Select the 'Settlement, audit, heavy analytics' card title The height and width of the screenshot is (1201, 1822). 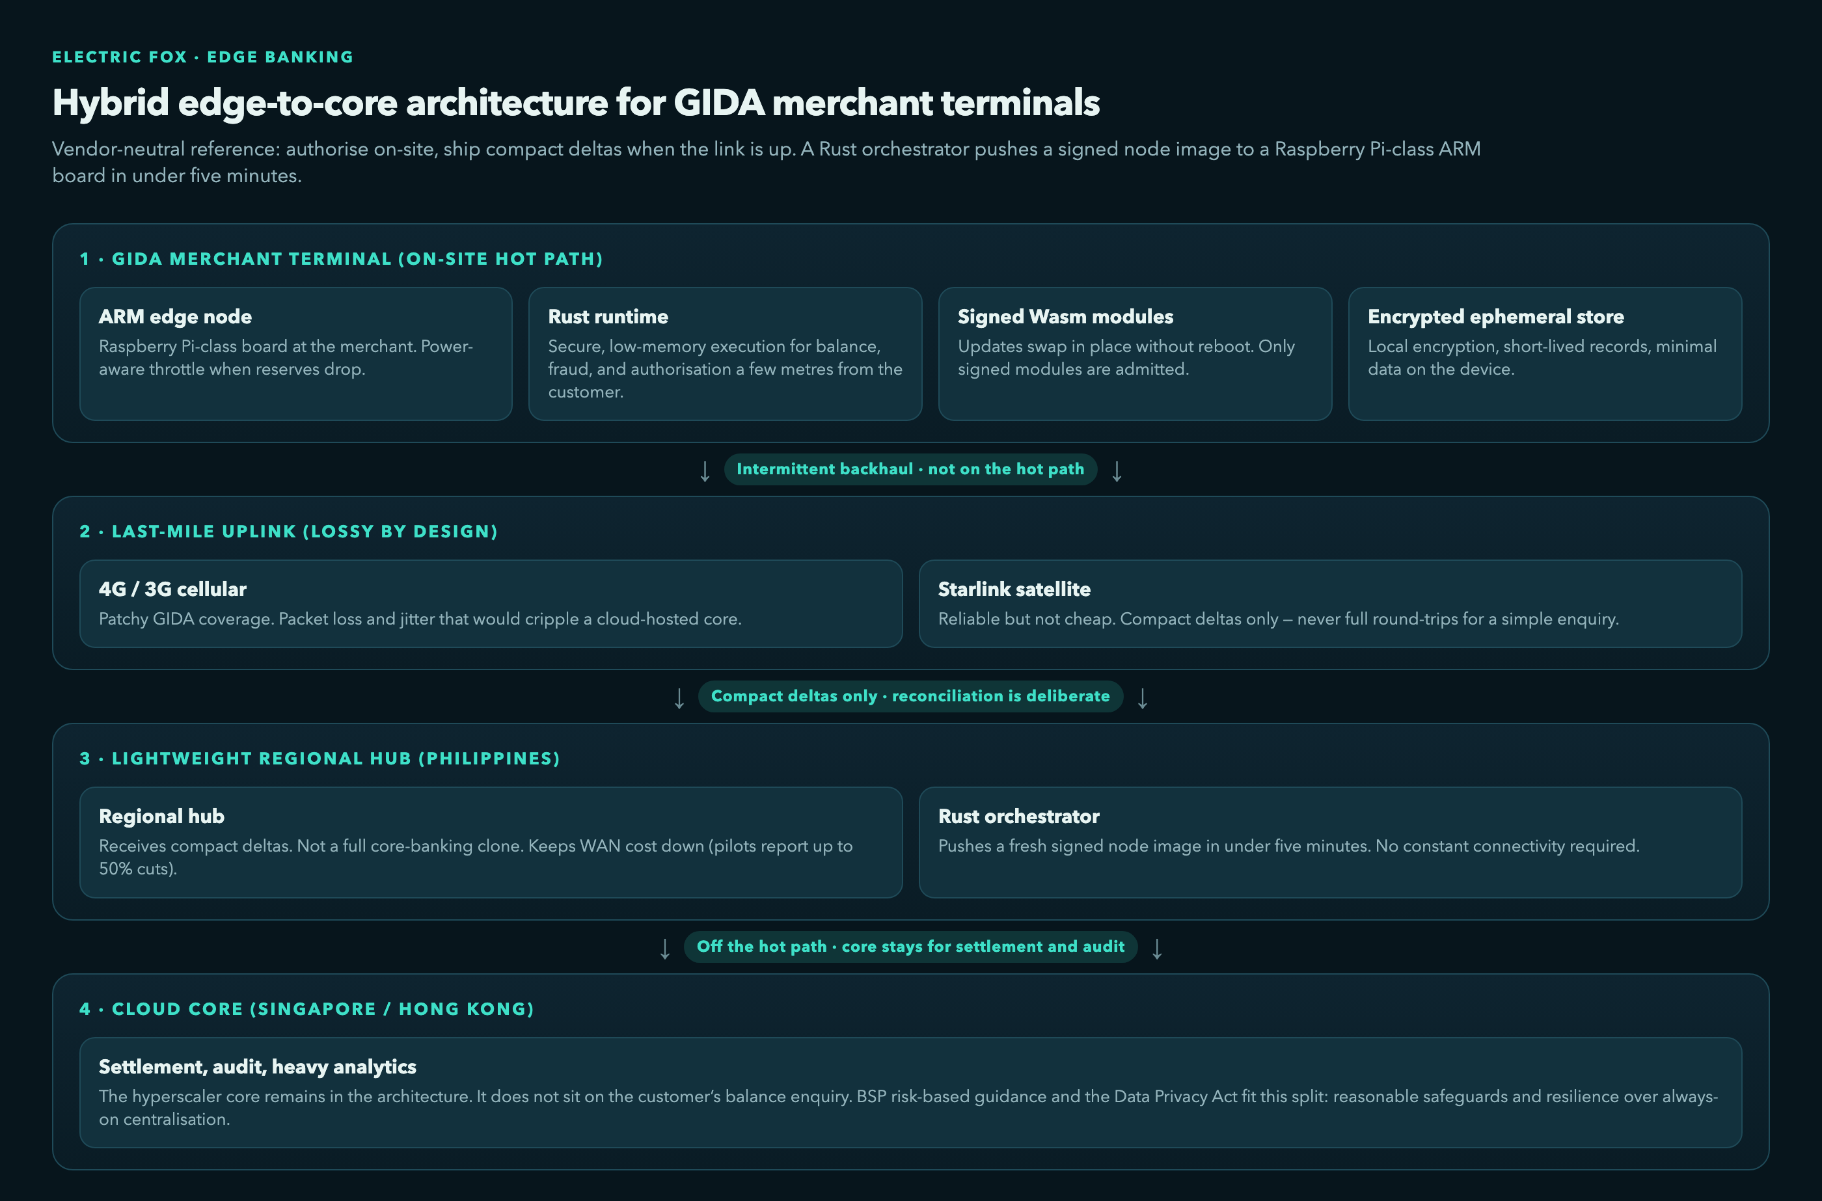coord(257,1067)
